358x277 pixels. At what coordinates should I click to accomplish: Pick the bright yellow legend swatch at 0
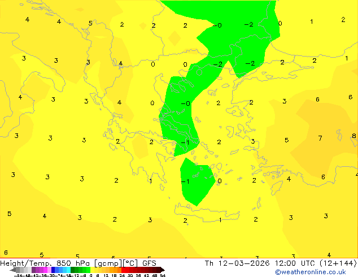pos(92,270)
